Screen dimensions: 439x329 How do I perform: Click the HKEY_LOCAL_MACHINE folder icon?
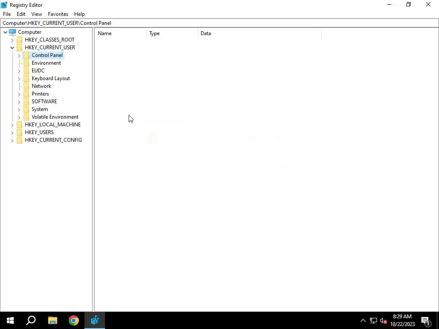tap(19, 125)
